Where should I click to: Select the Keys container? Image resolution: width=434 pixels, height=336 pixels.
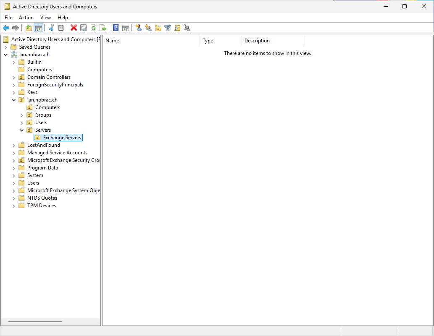(x=32, y=92)
